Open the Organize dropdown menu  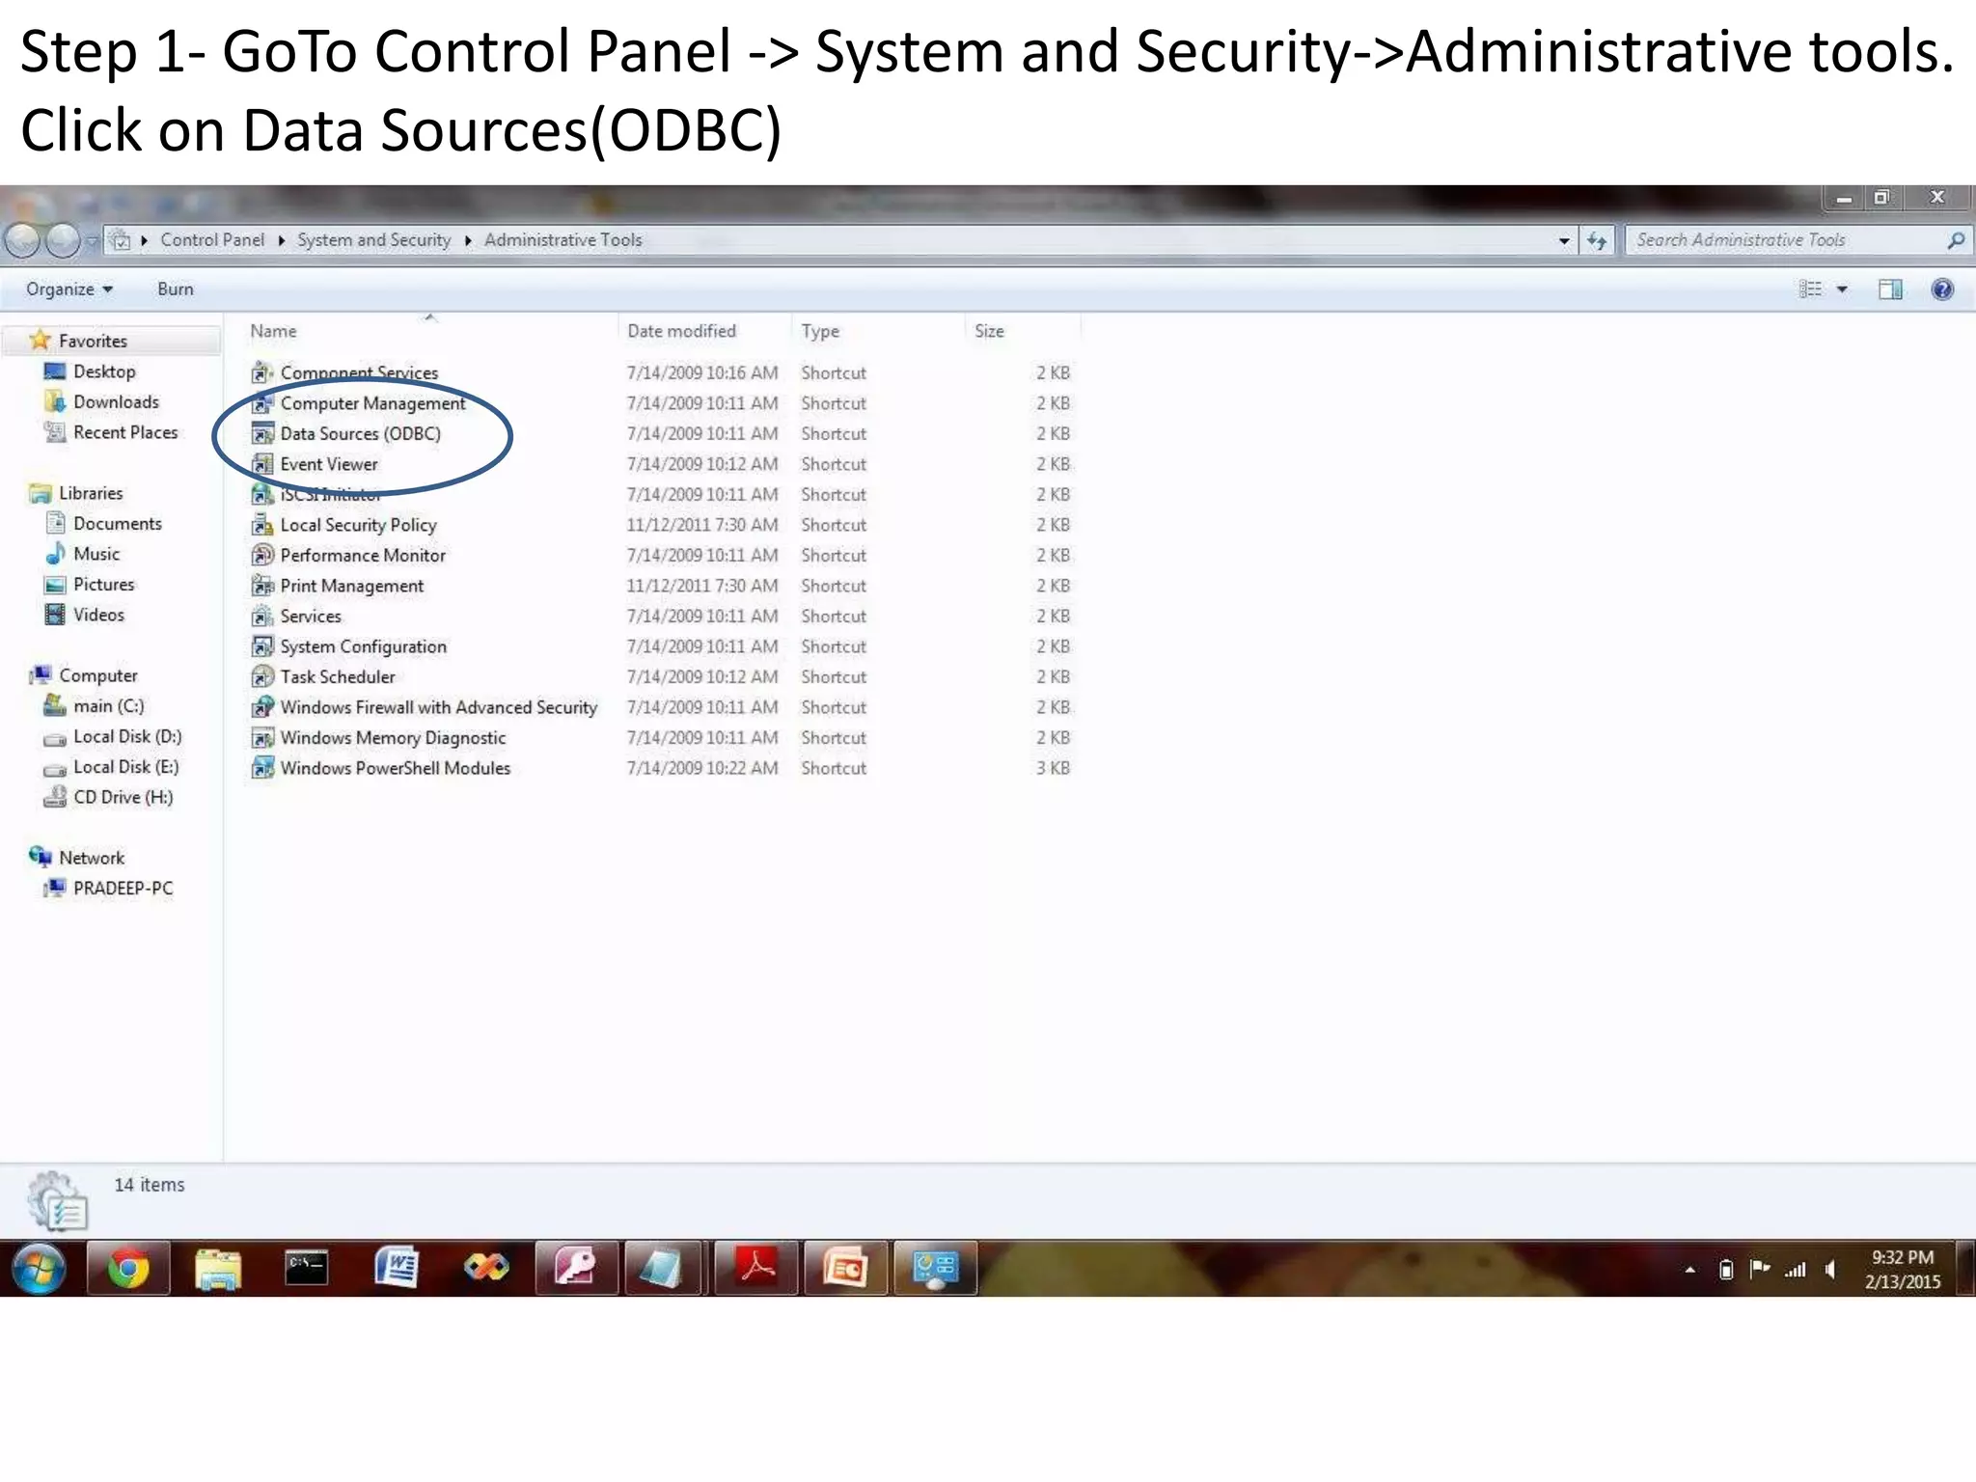[69, 289]
